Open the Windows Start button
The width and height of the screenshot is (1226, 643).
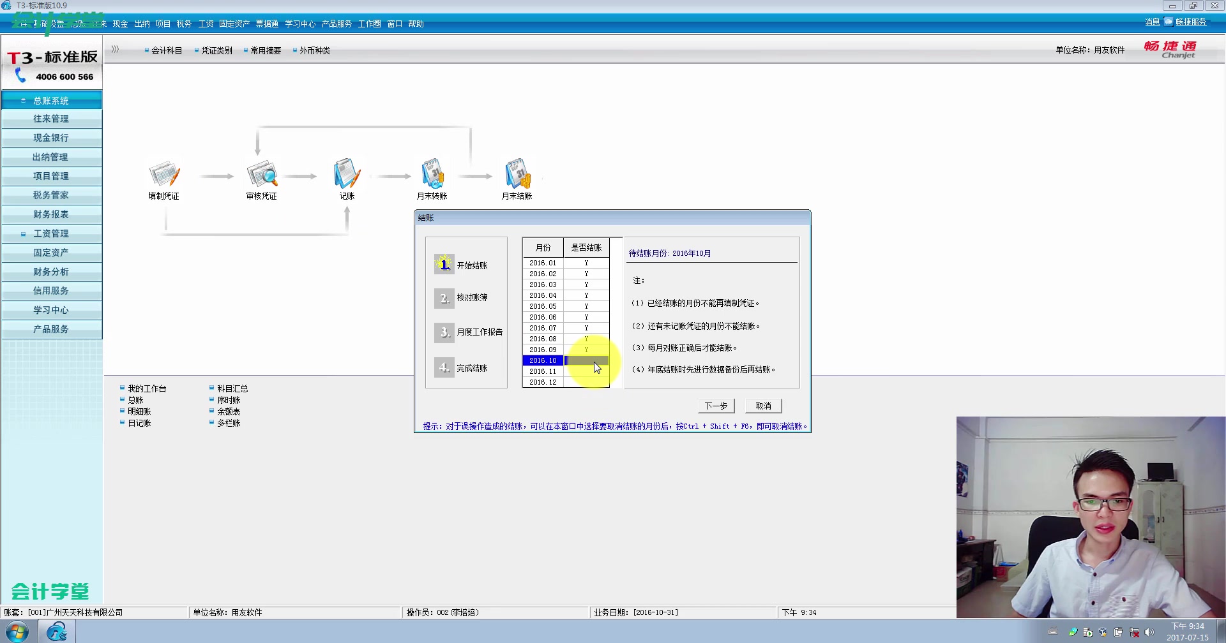pyautogui.click(x=17, y=632)
